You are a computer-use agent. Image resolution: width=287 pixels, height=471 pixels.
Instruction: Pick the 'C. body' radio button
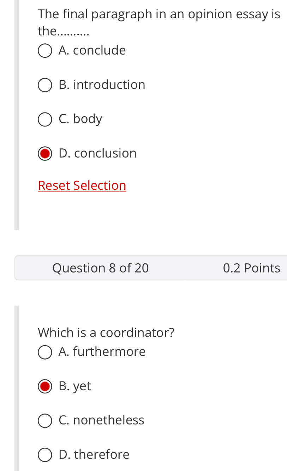(45, 120)
